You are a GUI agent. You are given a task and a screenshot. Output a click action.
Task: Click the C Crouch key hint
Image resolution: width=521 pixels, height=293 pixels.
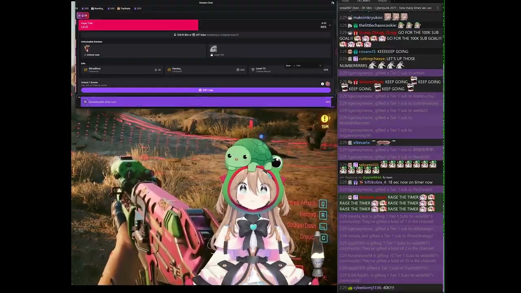point(323,238)
